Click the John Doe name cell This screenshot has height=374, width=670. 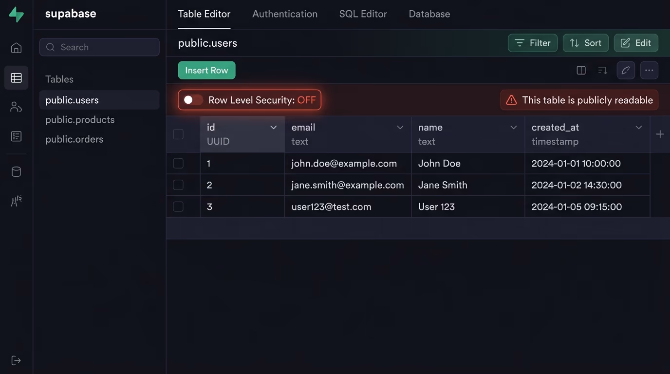[468, 163]
